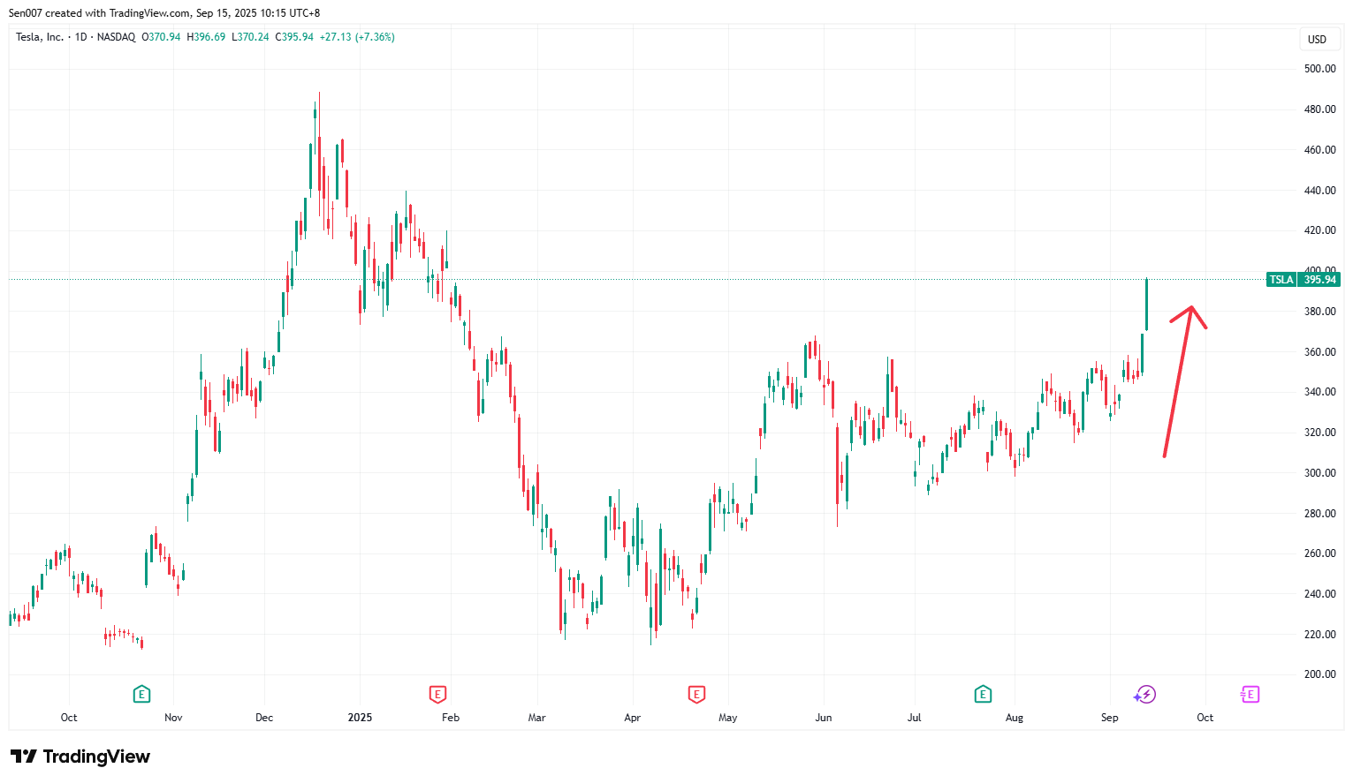1353x783 pixels.
Task: Click the red earnings marker near Feb
Action: tap(437, 695)
